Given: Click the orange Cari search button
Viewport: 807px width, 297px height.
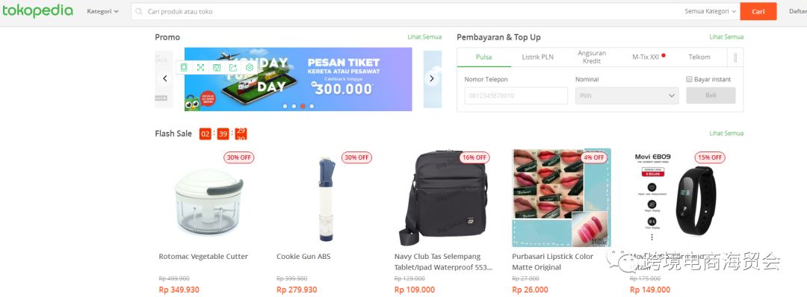Looking at the screenshot, I should tap(758, 11).
